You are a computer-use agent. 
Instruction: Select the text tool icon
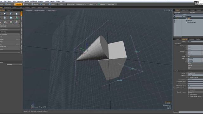click(x=17, y=18)
